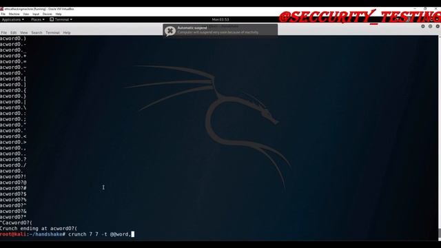The height and width of the screenshot is (248, 441).
Task: Close the terminal window
Action: click(438, 26)
